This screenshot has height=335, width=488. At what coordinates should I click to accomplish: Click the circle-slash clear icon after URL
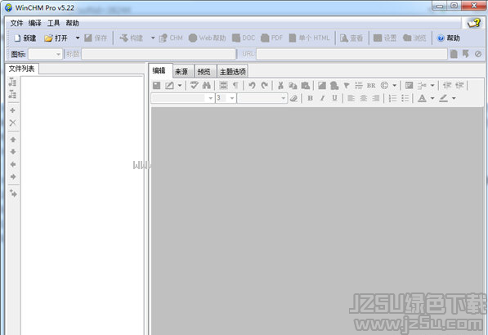478,54
